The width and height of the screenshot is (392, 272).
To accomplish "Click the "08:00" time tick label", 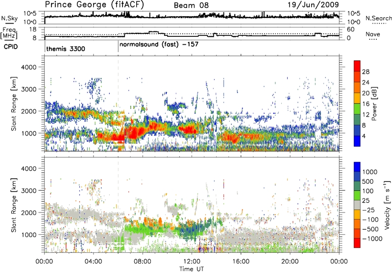I will (142, 261).
